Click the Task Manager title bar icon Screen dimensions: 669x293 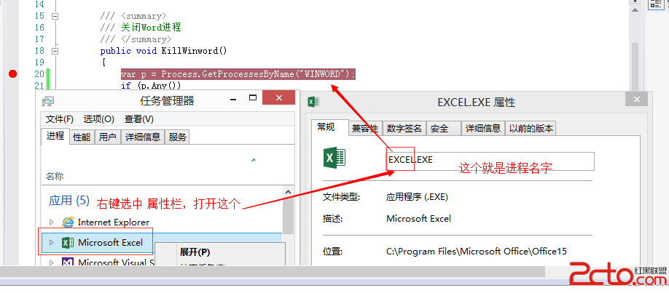click(48, 101)
